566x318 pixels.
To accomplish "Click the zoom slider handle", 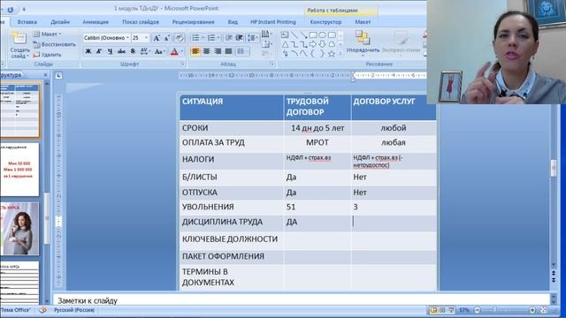I will click(x=495, y=310).
